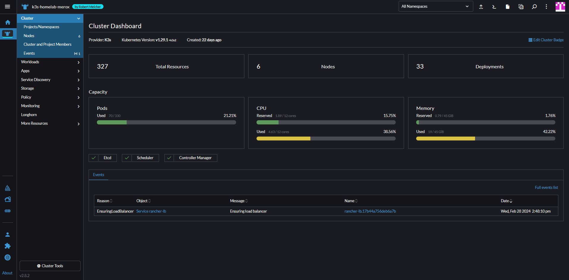
Task: Click the v2.8.2 version text
Action: click(25, 276)
